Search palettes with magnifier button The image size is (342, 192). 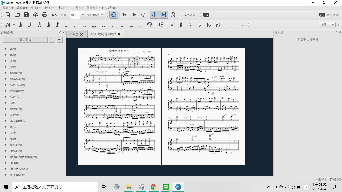click(x=52, y=40)
